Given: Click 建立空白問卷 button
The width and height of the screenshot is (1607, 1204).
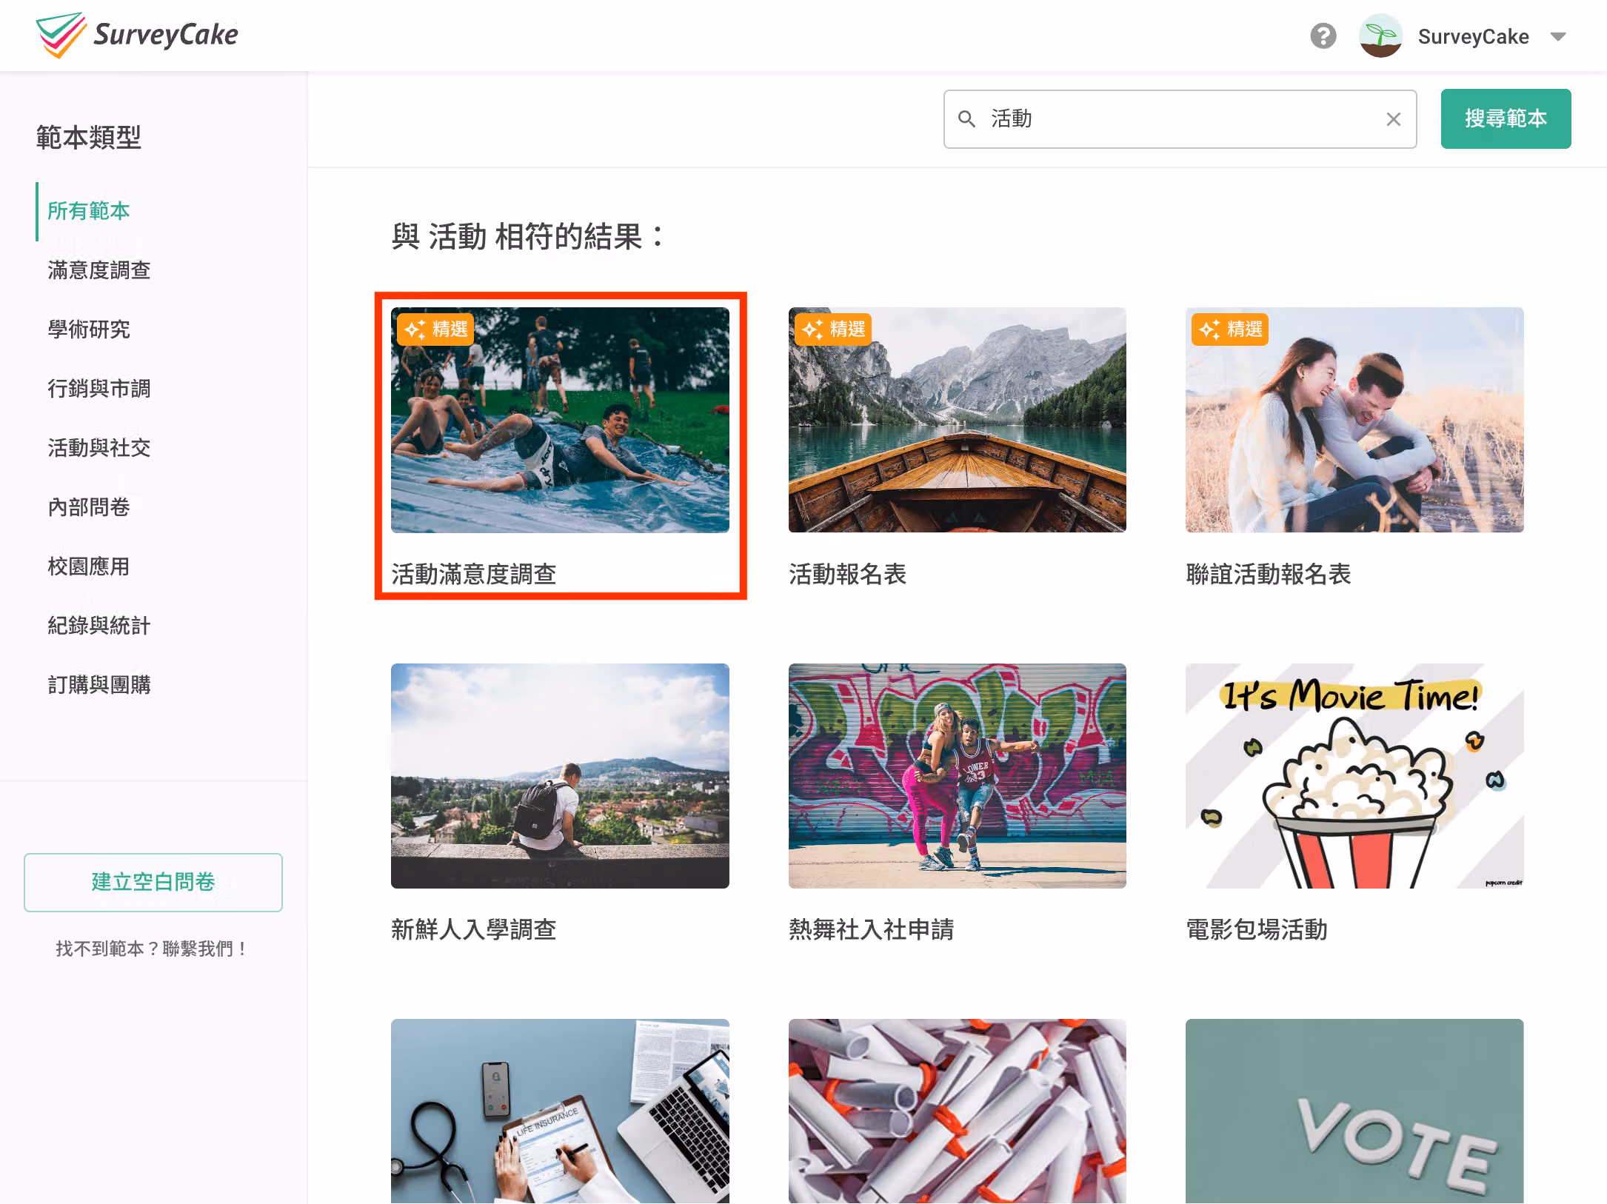Looking at the screenshot, I should (x=153, y=882).
